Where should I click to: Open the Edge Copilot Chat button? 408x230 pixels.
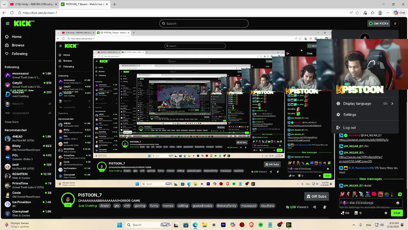click(x=399, y=13)
